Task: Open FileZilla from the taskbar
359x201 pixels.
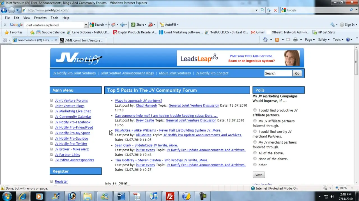Action: click(x=170, y=196)
